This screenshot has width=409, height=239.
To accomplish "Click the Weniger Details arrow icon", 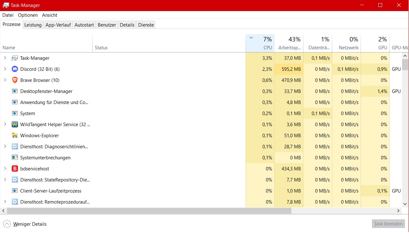I will [x=7, y=224].
